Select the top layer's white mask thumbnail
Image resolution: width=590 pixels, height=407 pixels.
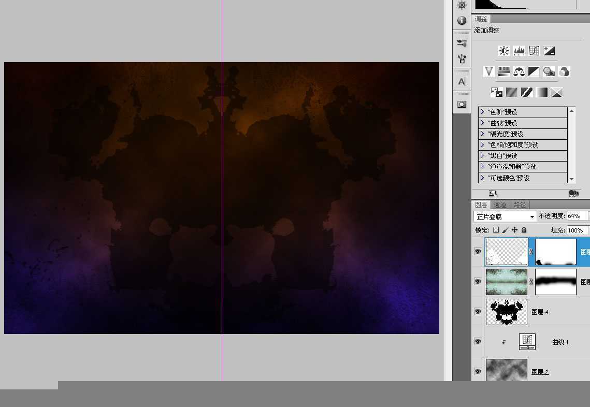(556, 252)
